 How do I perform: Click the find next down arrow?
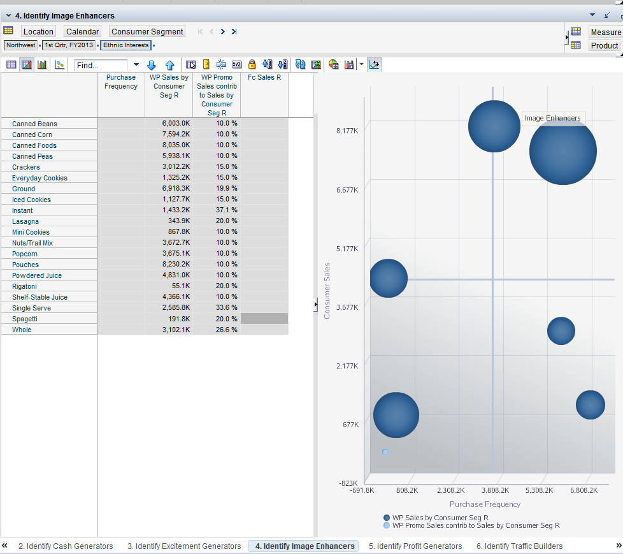152,64
